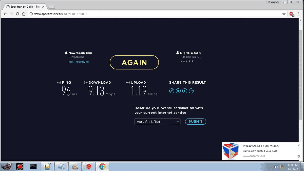
Task: View site information icon in address bar
Action: [31, 14]
